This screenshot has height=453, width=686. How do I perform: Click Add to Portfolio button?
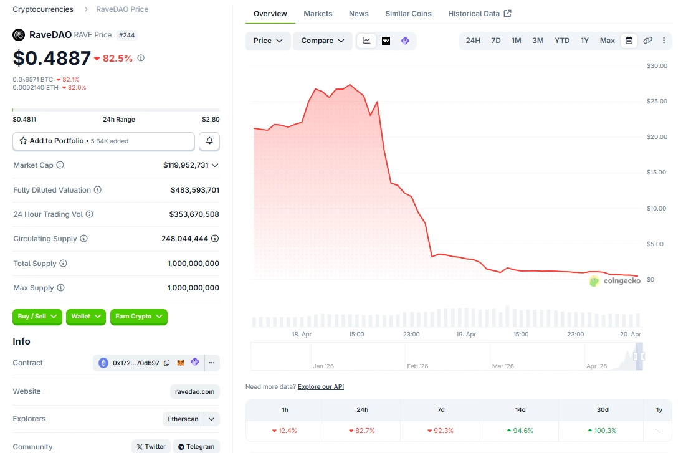103,141
